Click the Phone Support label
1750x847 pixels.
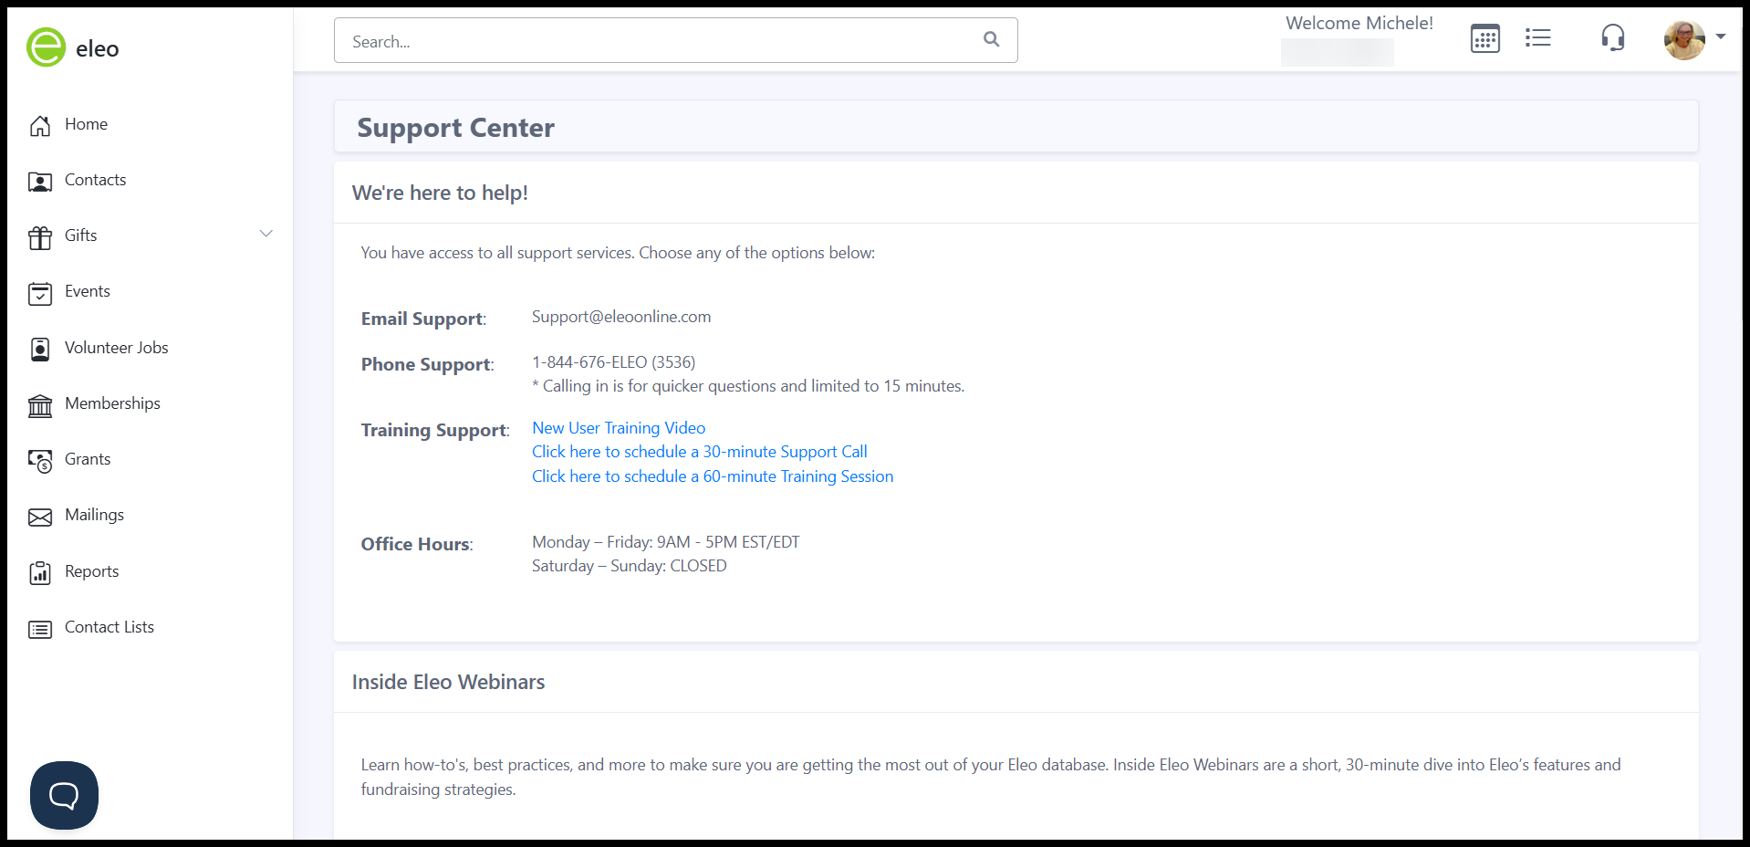[x=427, y=364]
